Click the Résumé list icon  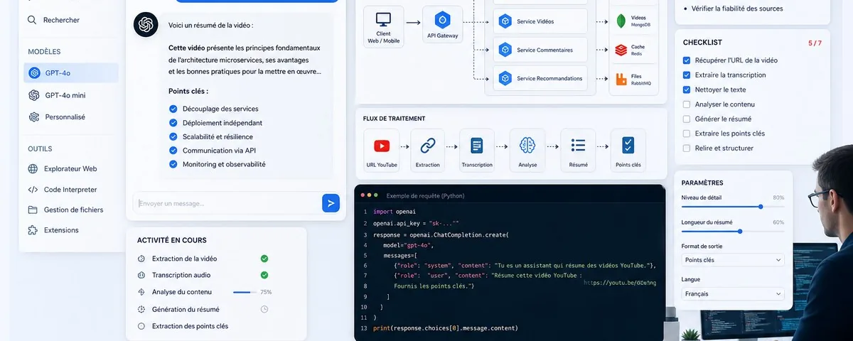click(x=578, y=146)
